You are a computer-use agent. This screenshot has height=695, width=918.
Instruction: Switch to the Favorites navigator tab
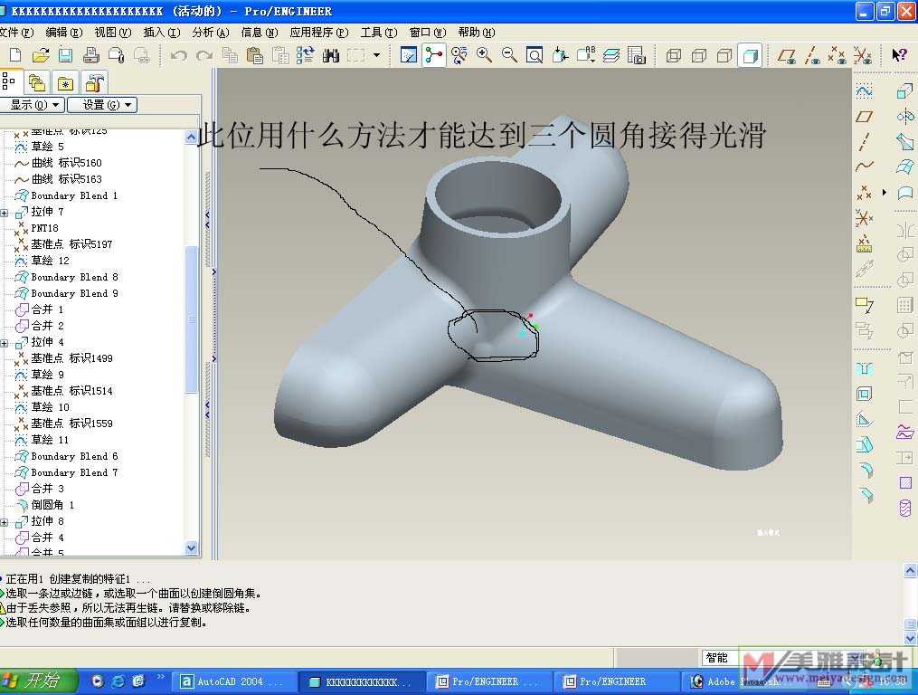(x=65, y=83)
